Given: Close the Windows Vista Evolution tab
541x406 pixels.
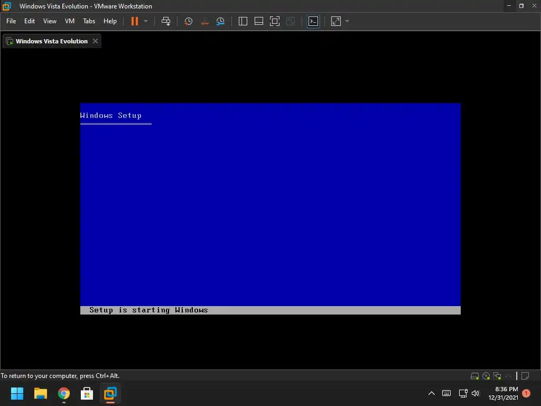Looking at the screenshot, I should point(95,41).
